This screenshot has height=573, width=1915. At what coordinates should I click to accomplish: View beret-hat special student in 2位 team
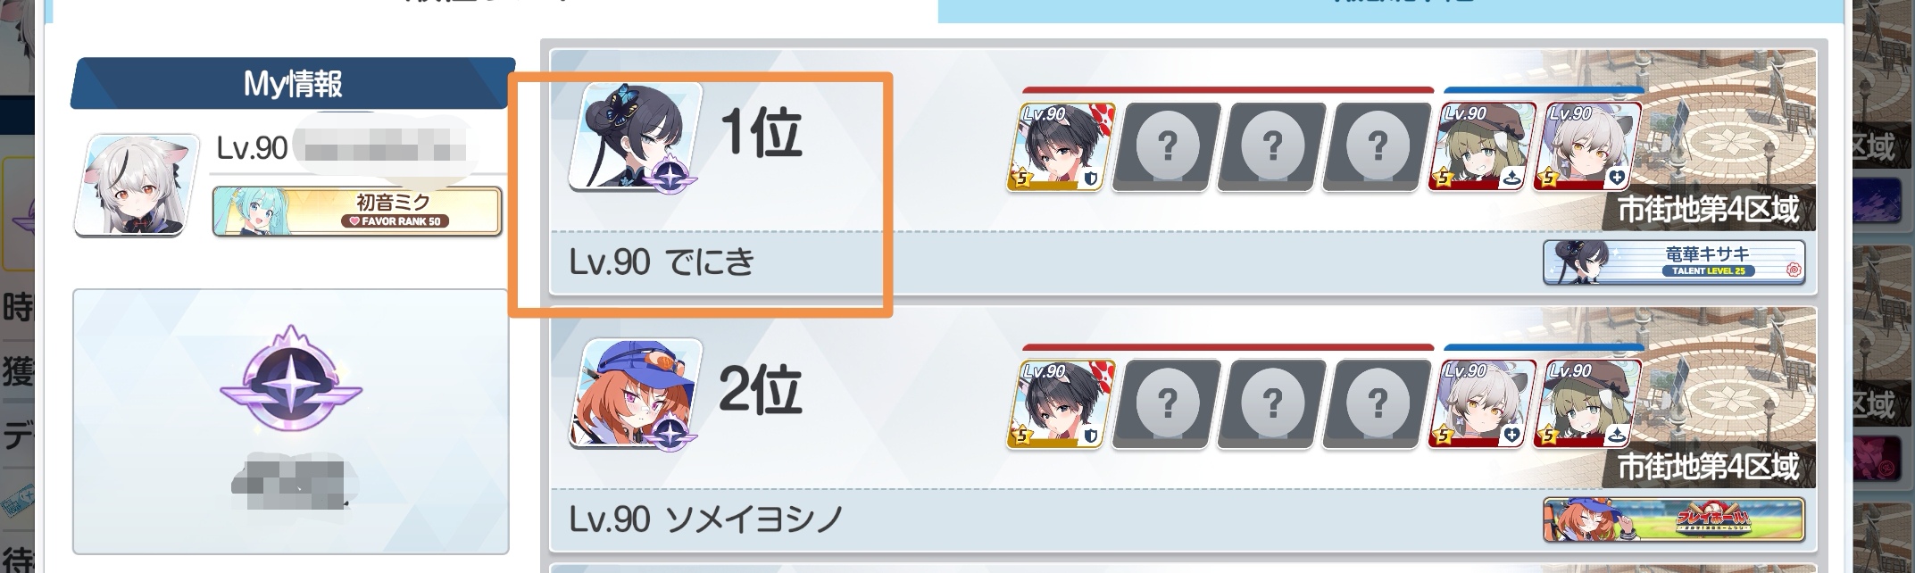1587,403
